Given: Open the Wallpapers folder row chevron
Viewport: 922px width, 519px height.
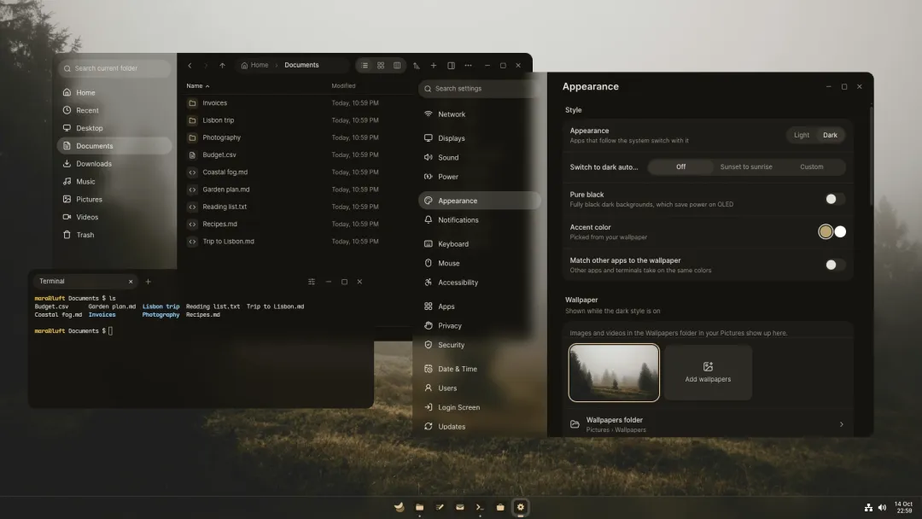Looking at the screenshot, I should [x=842, y=424].
